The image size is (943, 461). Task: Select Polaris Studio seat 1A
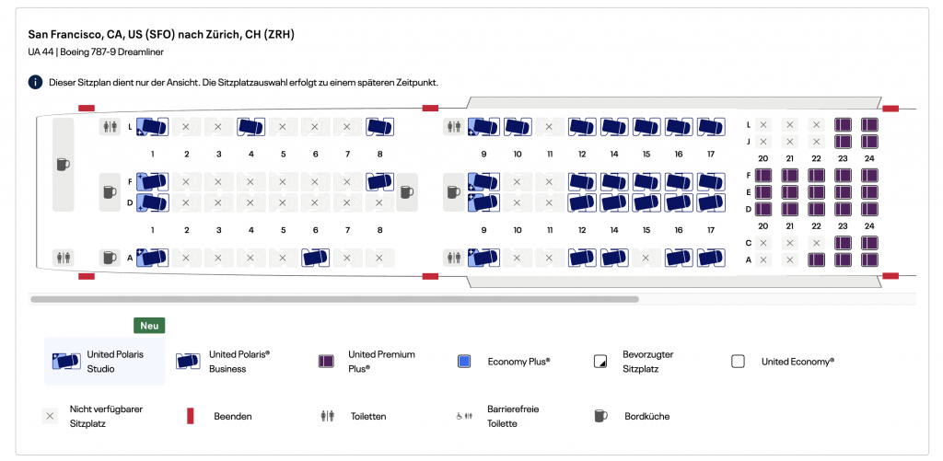pyautogui.click(x=153, y=258)
